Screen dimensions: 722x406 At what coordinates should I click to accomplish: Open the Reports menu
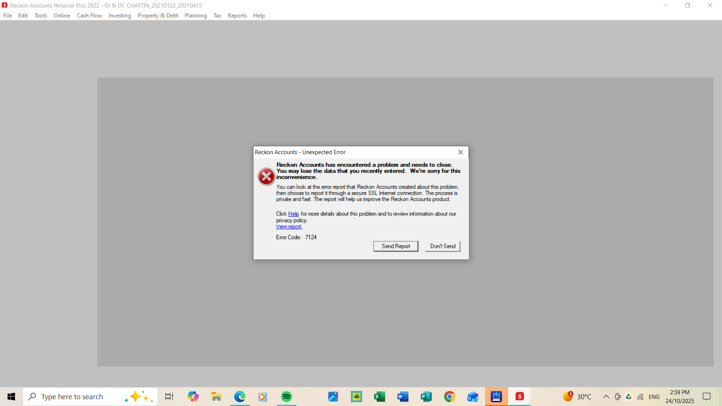237,15
